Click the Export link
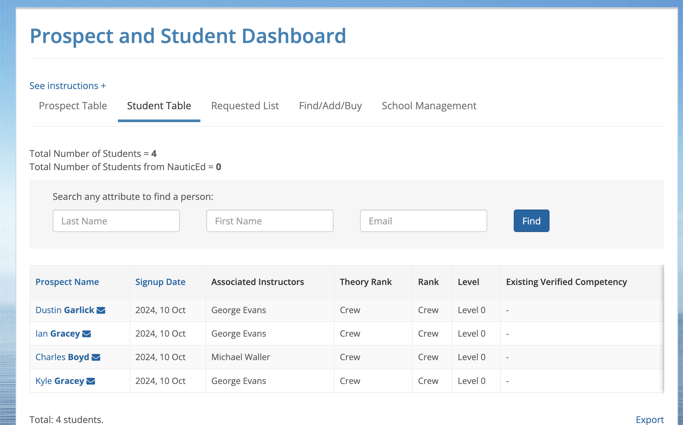Image resolution: width=683 pixels, height=425 pixels. click(x=650, y=419)
